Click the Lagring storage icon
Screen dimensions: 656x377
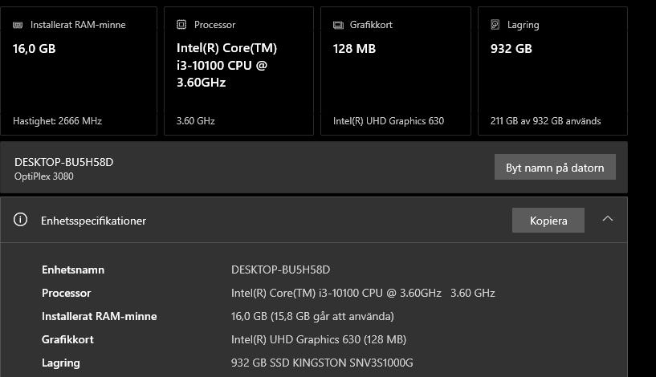[495, 25]
